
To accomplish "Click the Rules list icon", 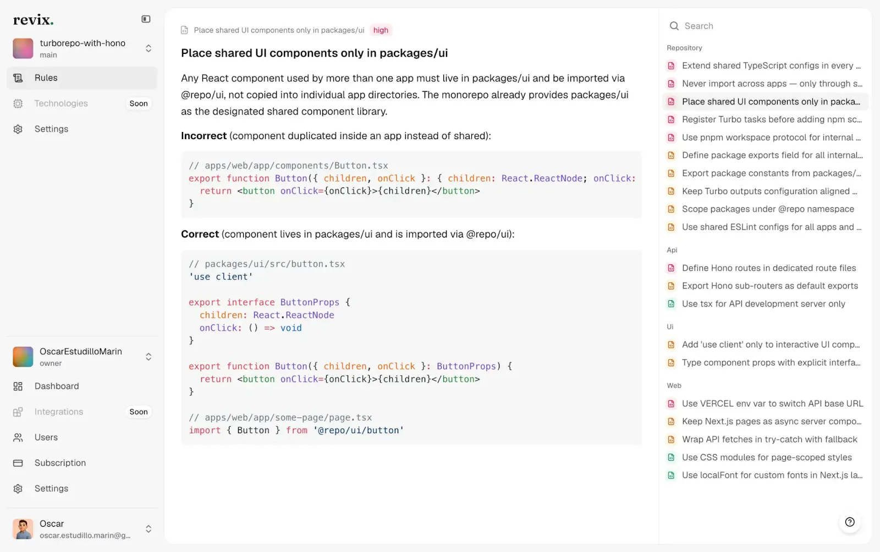I will [x=18, y=78].
